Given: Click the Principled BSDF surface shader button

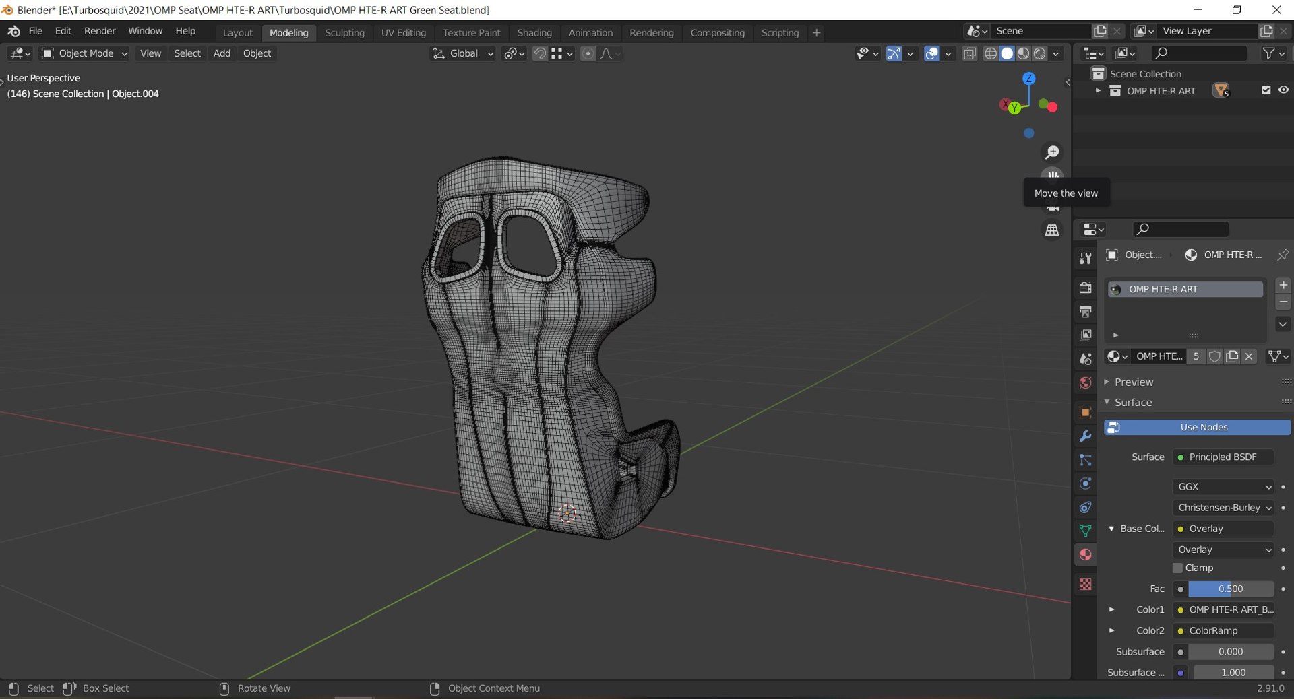Looking at the screenshot, I should pos(1223,457).
